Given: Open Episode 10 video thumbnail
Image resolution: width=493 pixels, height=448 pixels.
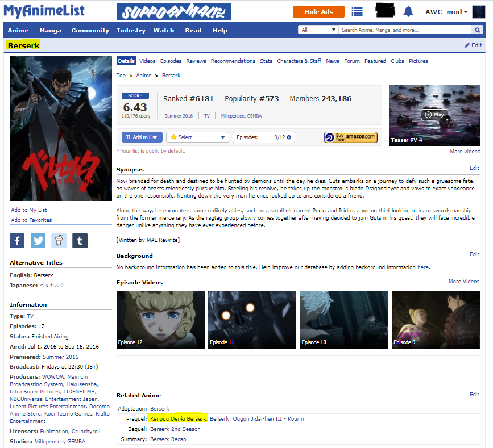Looking at the screenshot, I should click(x=344, y=320).
